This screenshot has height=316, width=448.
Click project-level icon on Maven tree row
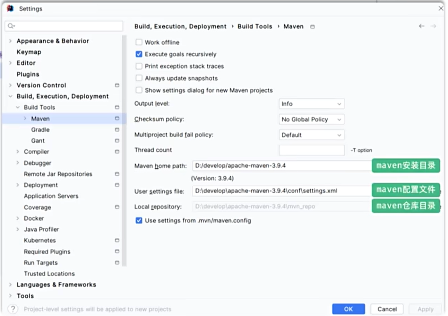(x=117, y=119)
